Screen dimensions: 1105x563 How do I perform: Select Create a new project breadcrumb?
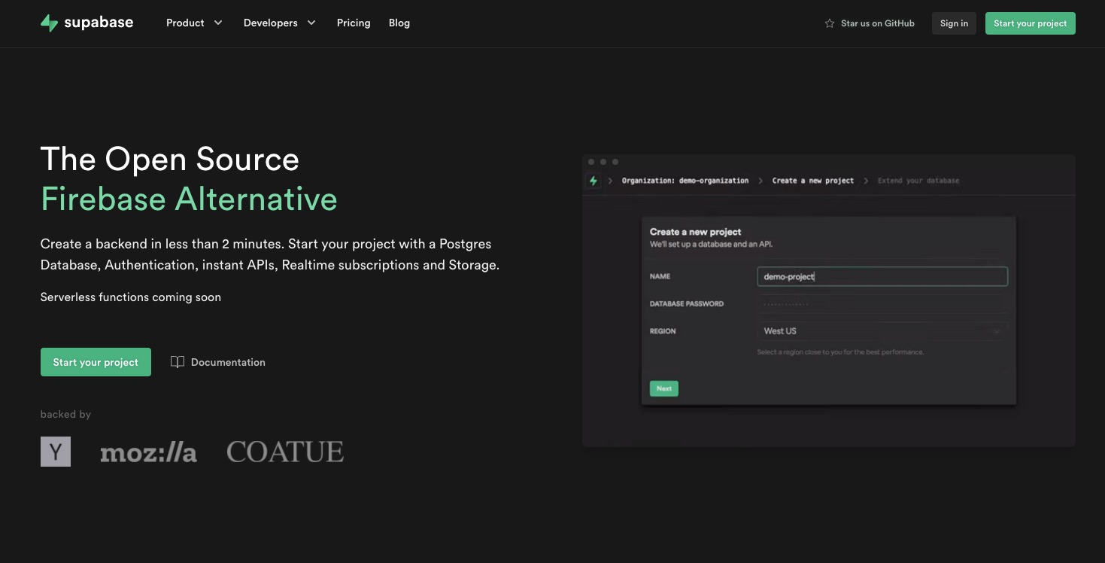pyautogui.click(x=813, y=181)
